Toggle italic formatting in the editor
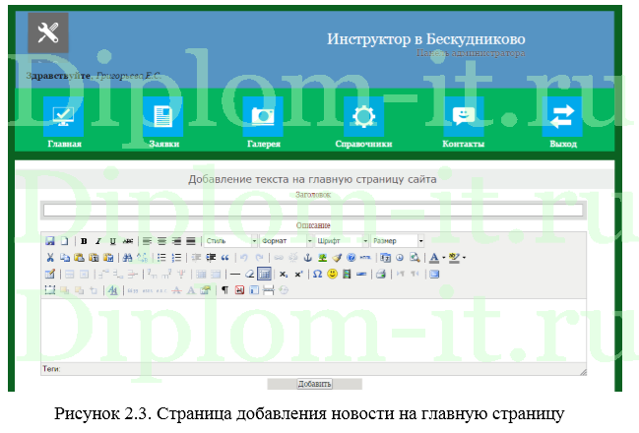Viewport: 639px width, 433px height. pos(98,241)
